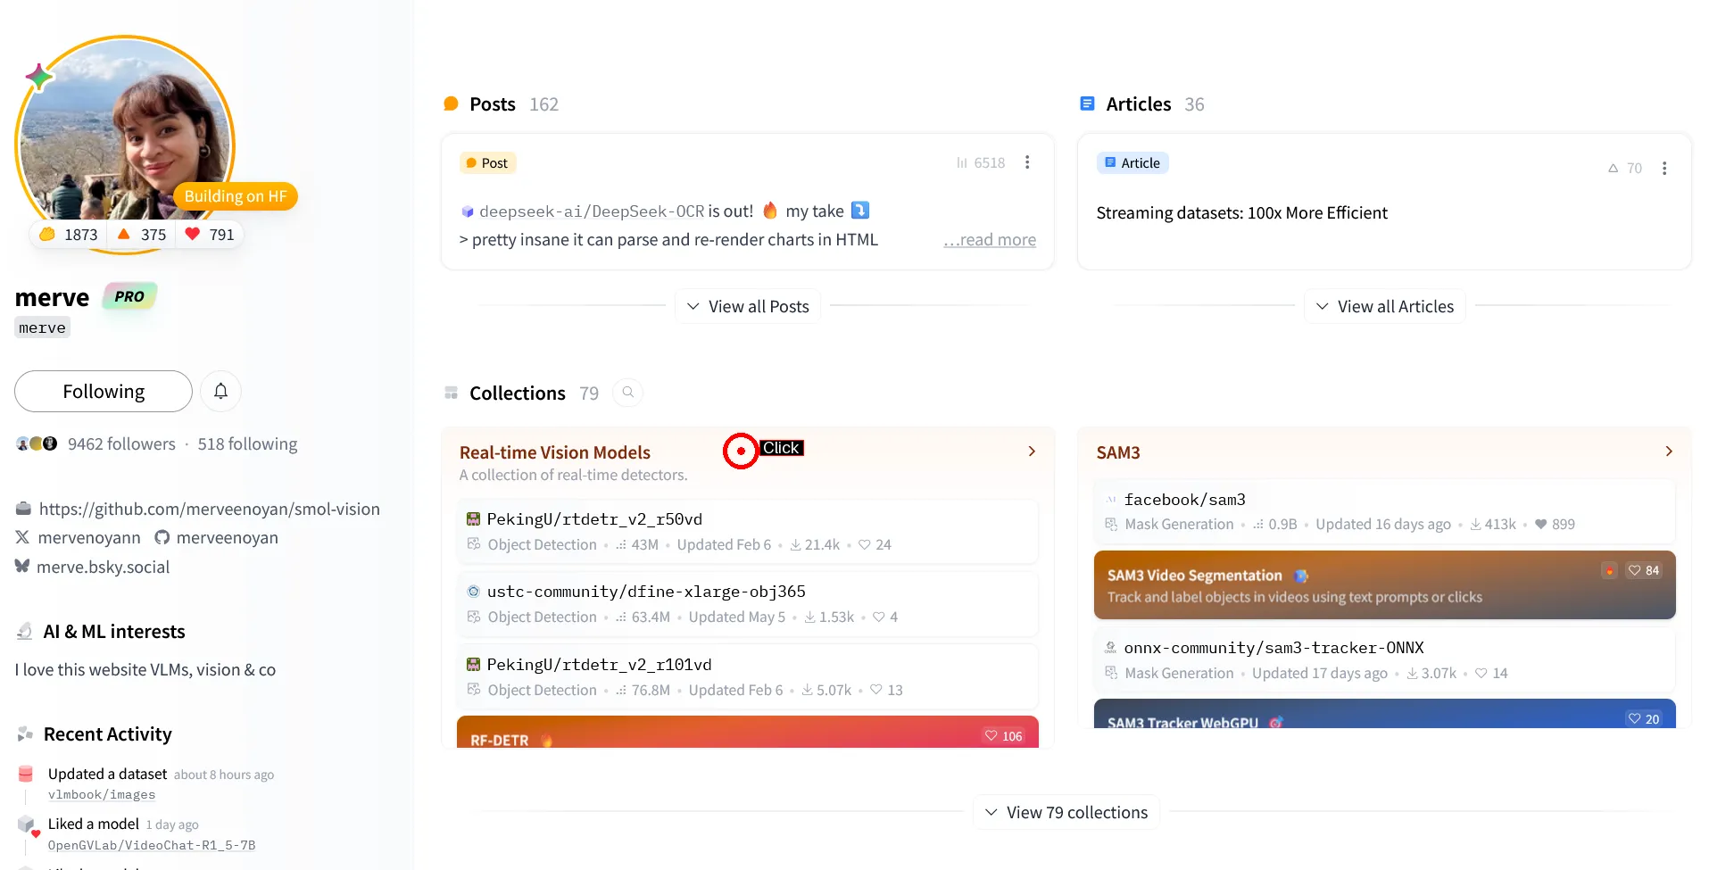Expand View all Posts
The image size is (1709, 870).
748,306
